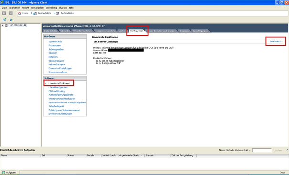Open the Bestandsliste menu

pos(37,8)
